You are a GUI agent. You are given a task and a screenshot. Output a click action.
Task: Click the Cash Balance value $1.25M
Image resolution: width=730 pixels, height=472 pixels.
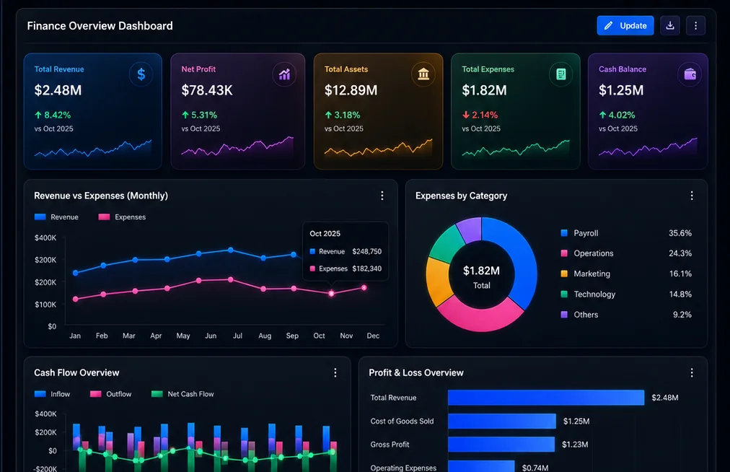621,90
